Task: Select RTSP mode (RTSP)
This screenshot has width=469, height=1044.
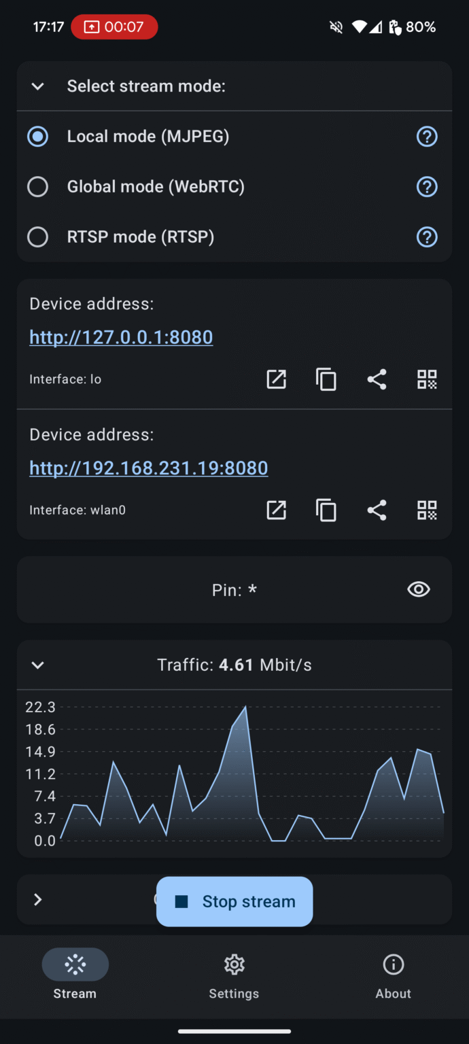Action: pyautogui.click(x=37, y=237)
